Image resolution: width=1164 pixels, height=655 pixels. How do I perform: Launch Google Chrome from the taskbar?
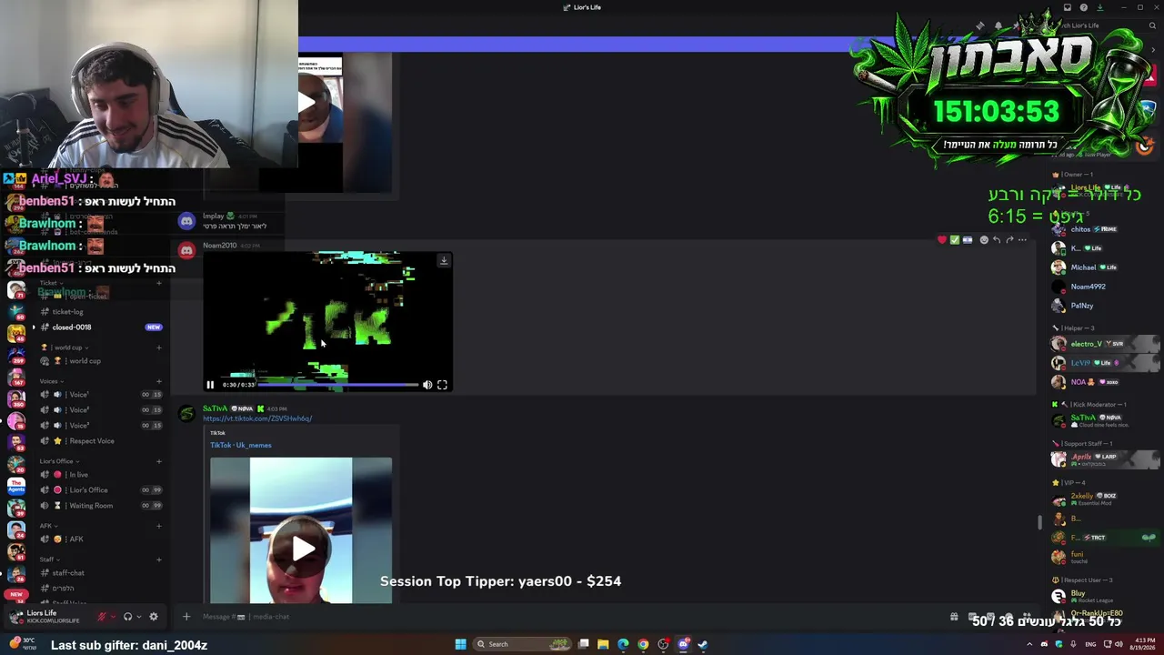pos(643,644)
